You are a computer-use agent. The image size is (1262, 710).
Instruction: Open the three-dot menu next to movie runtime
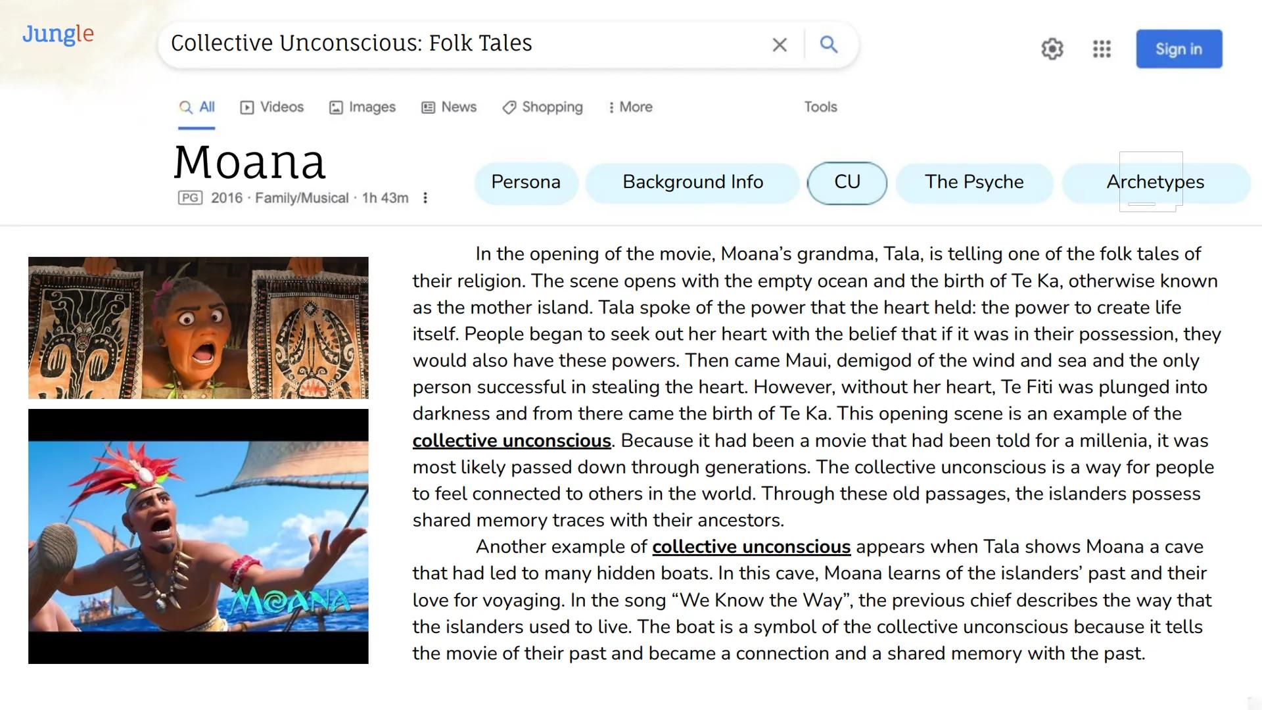click(x=426, y=197)
